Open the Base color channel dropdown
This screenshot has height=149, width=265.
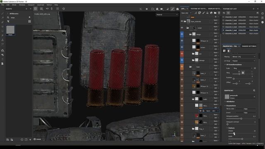186,13
